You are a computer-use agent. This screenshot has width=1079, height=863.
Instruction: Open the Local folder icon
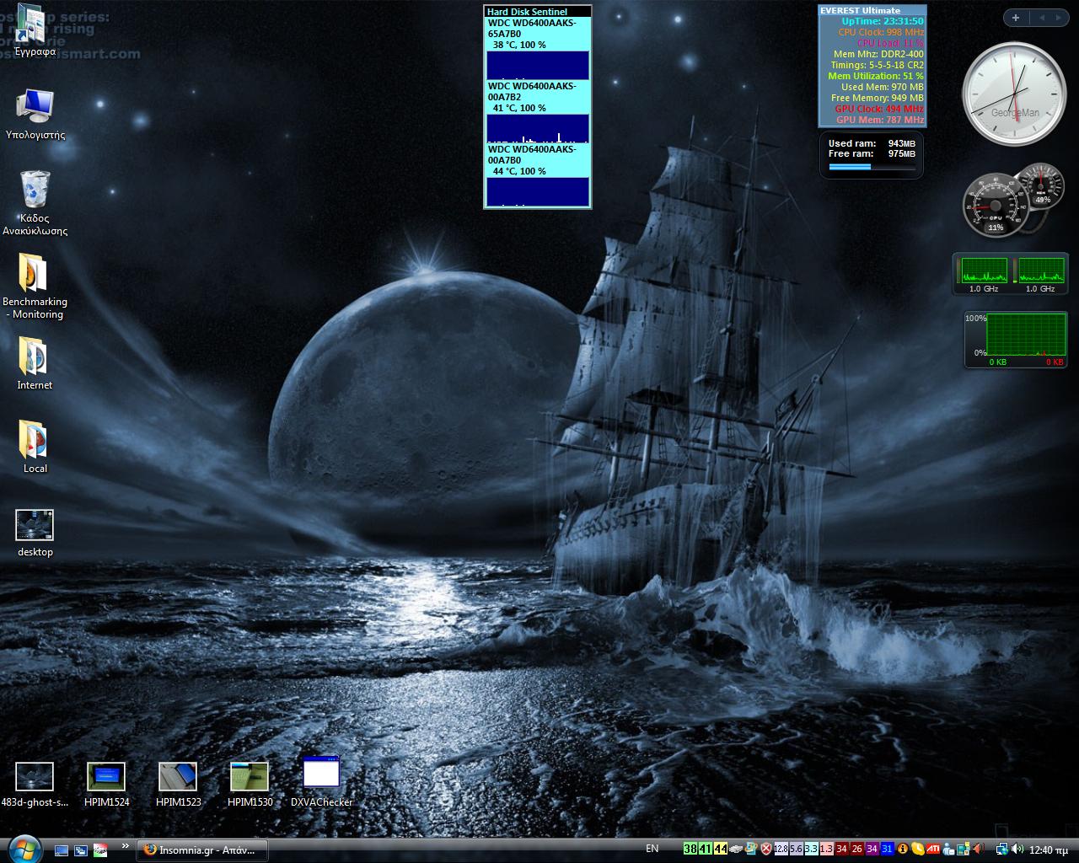tap(35, 447)
